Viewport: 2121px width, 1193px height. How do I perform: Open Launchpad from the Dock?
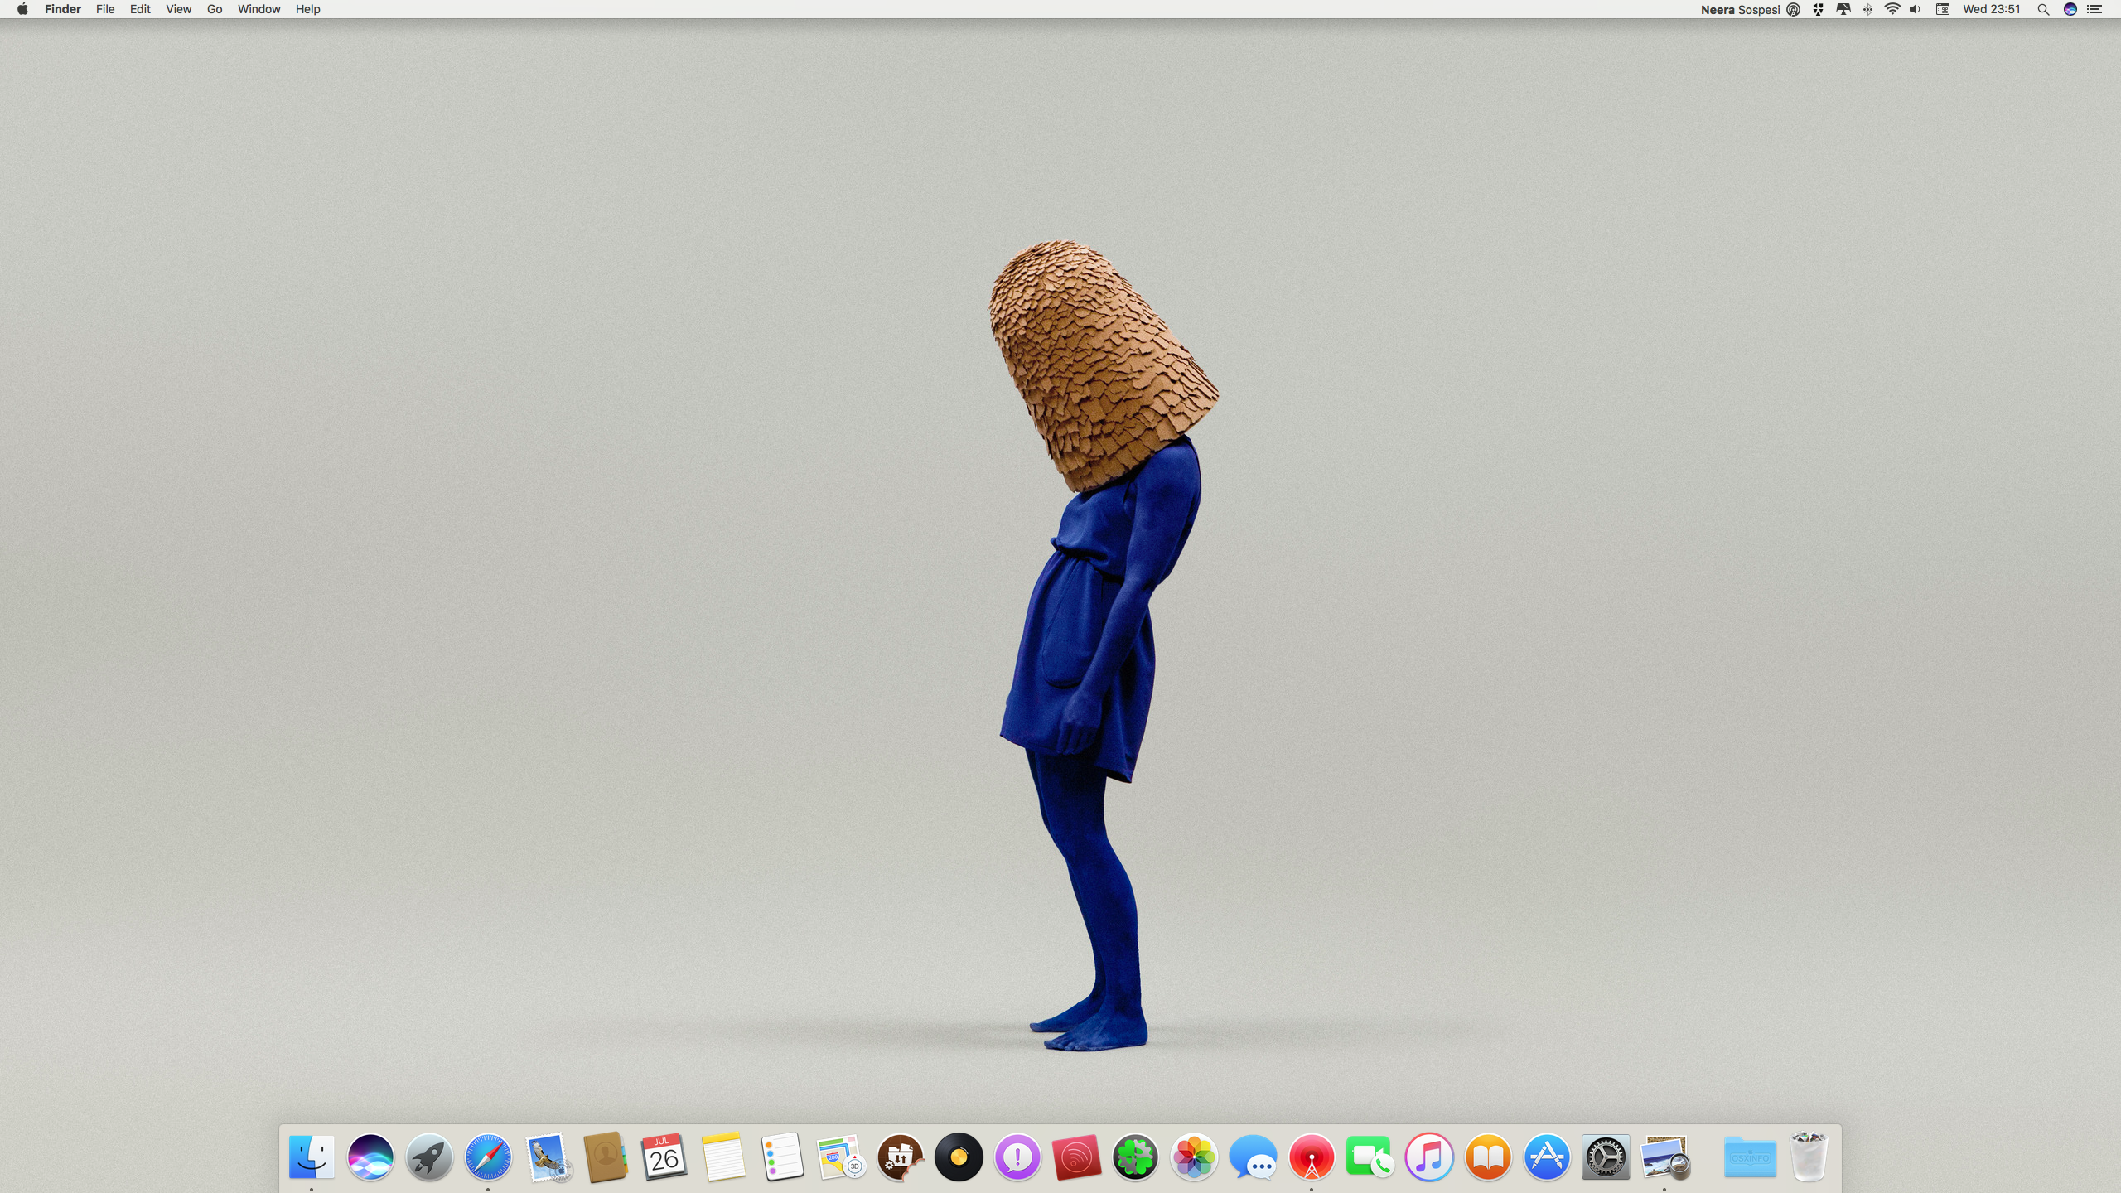click(x=428, y=1158)
